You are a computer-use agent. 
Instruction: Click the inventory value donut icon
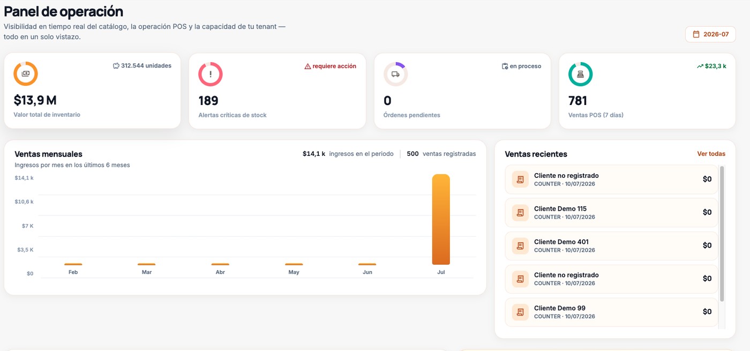coord(26,74)
